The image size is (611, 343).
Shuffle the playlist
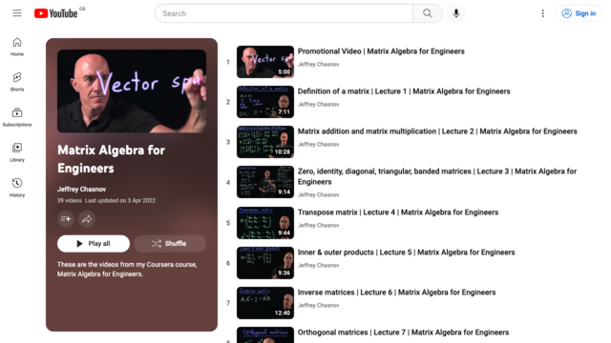[x=170, y=244]
